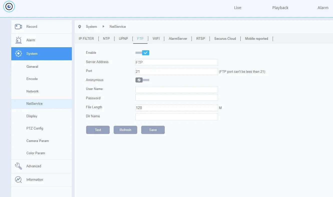333x197 pixels.
Task: Click the Refresh button
Action: coord(125,130)
